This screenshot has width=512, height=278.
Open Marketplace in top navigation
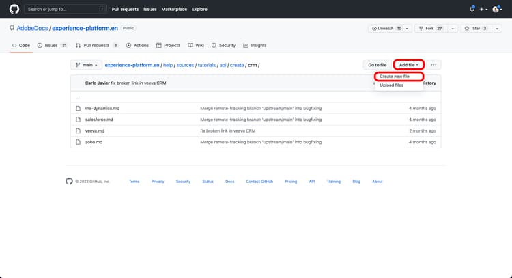coord(174,9)
